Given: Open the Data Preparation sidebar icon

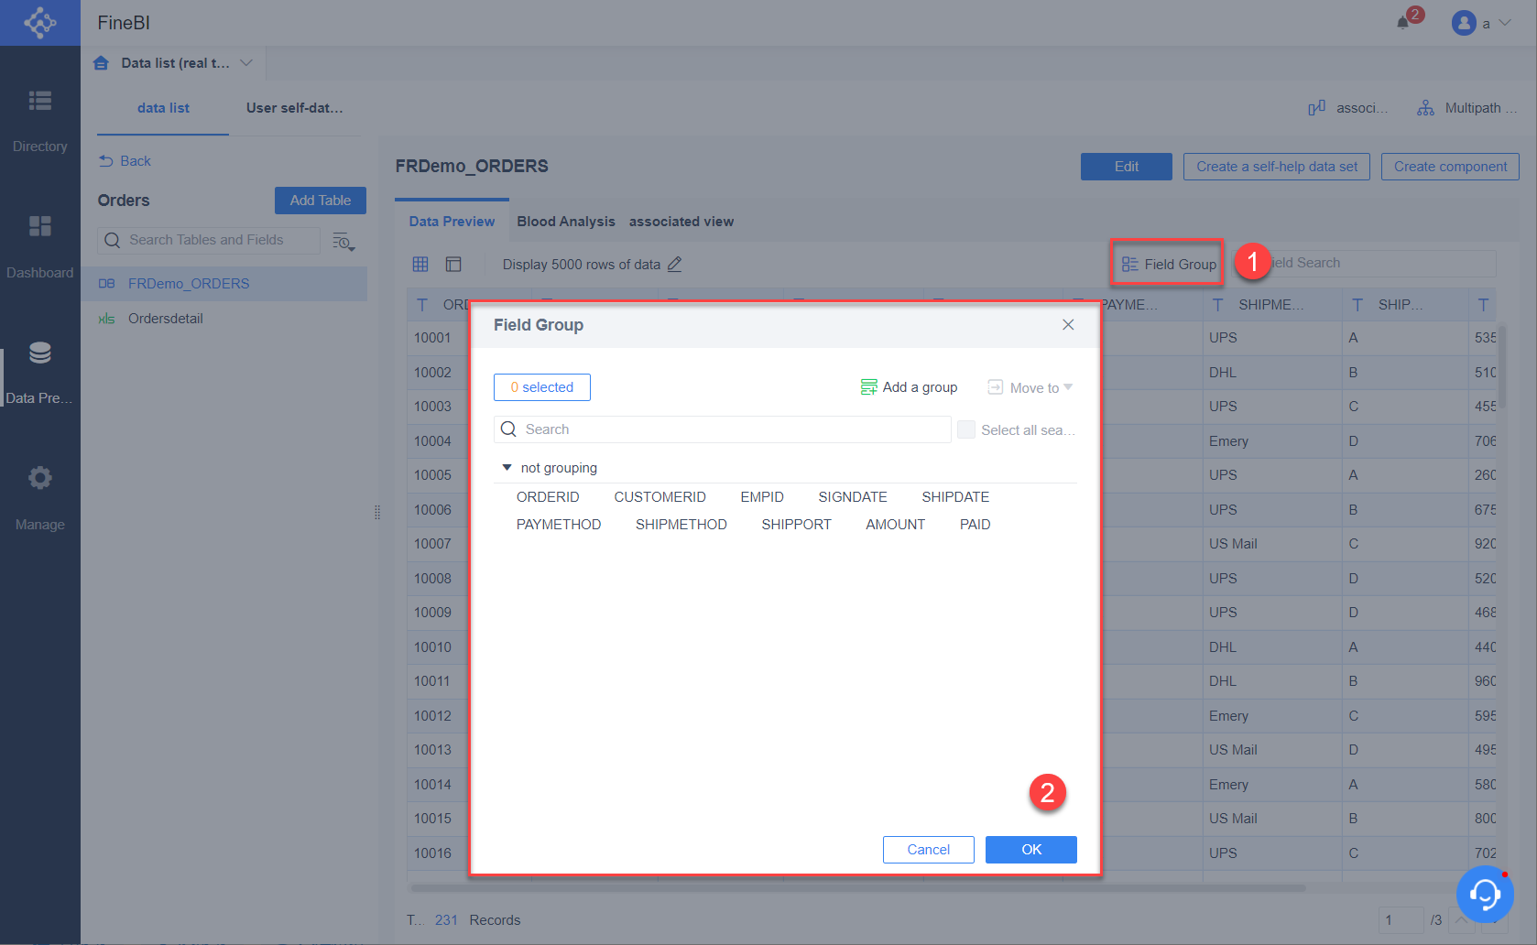Looking at the screenshot, I should coord(39,353).
